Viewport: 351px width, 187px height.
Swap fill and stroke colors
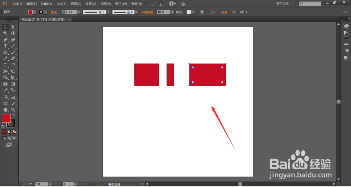coord(14,115)
